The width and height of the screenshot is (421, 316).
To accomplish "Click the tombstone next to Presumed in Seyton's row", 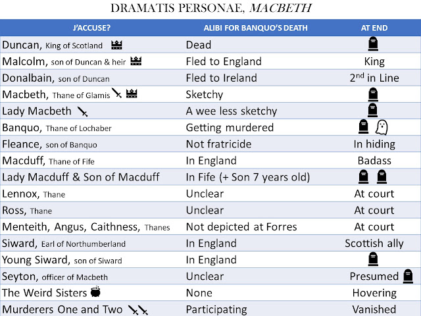I will (408, 276).
